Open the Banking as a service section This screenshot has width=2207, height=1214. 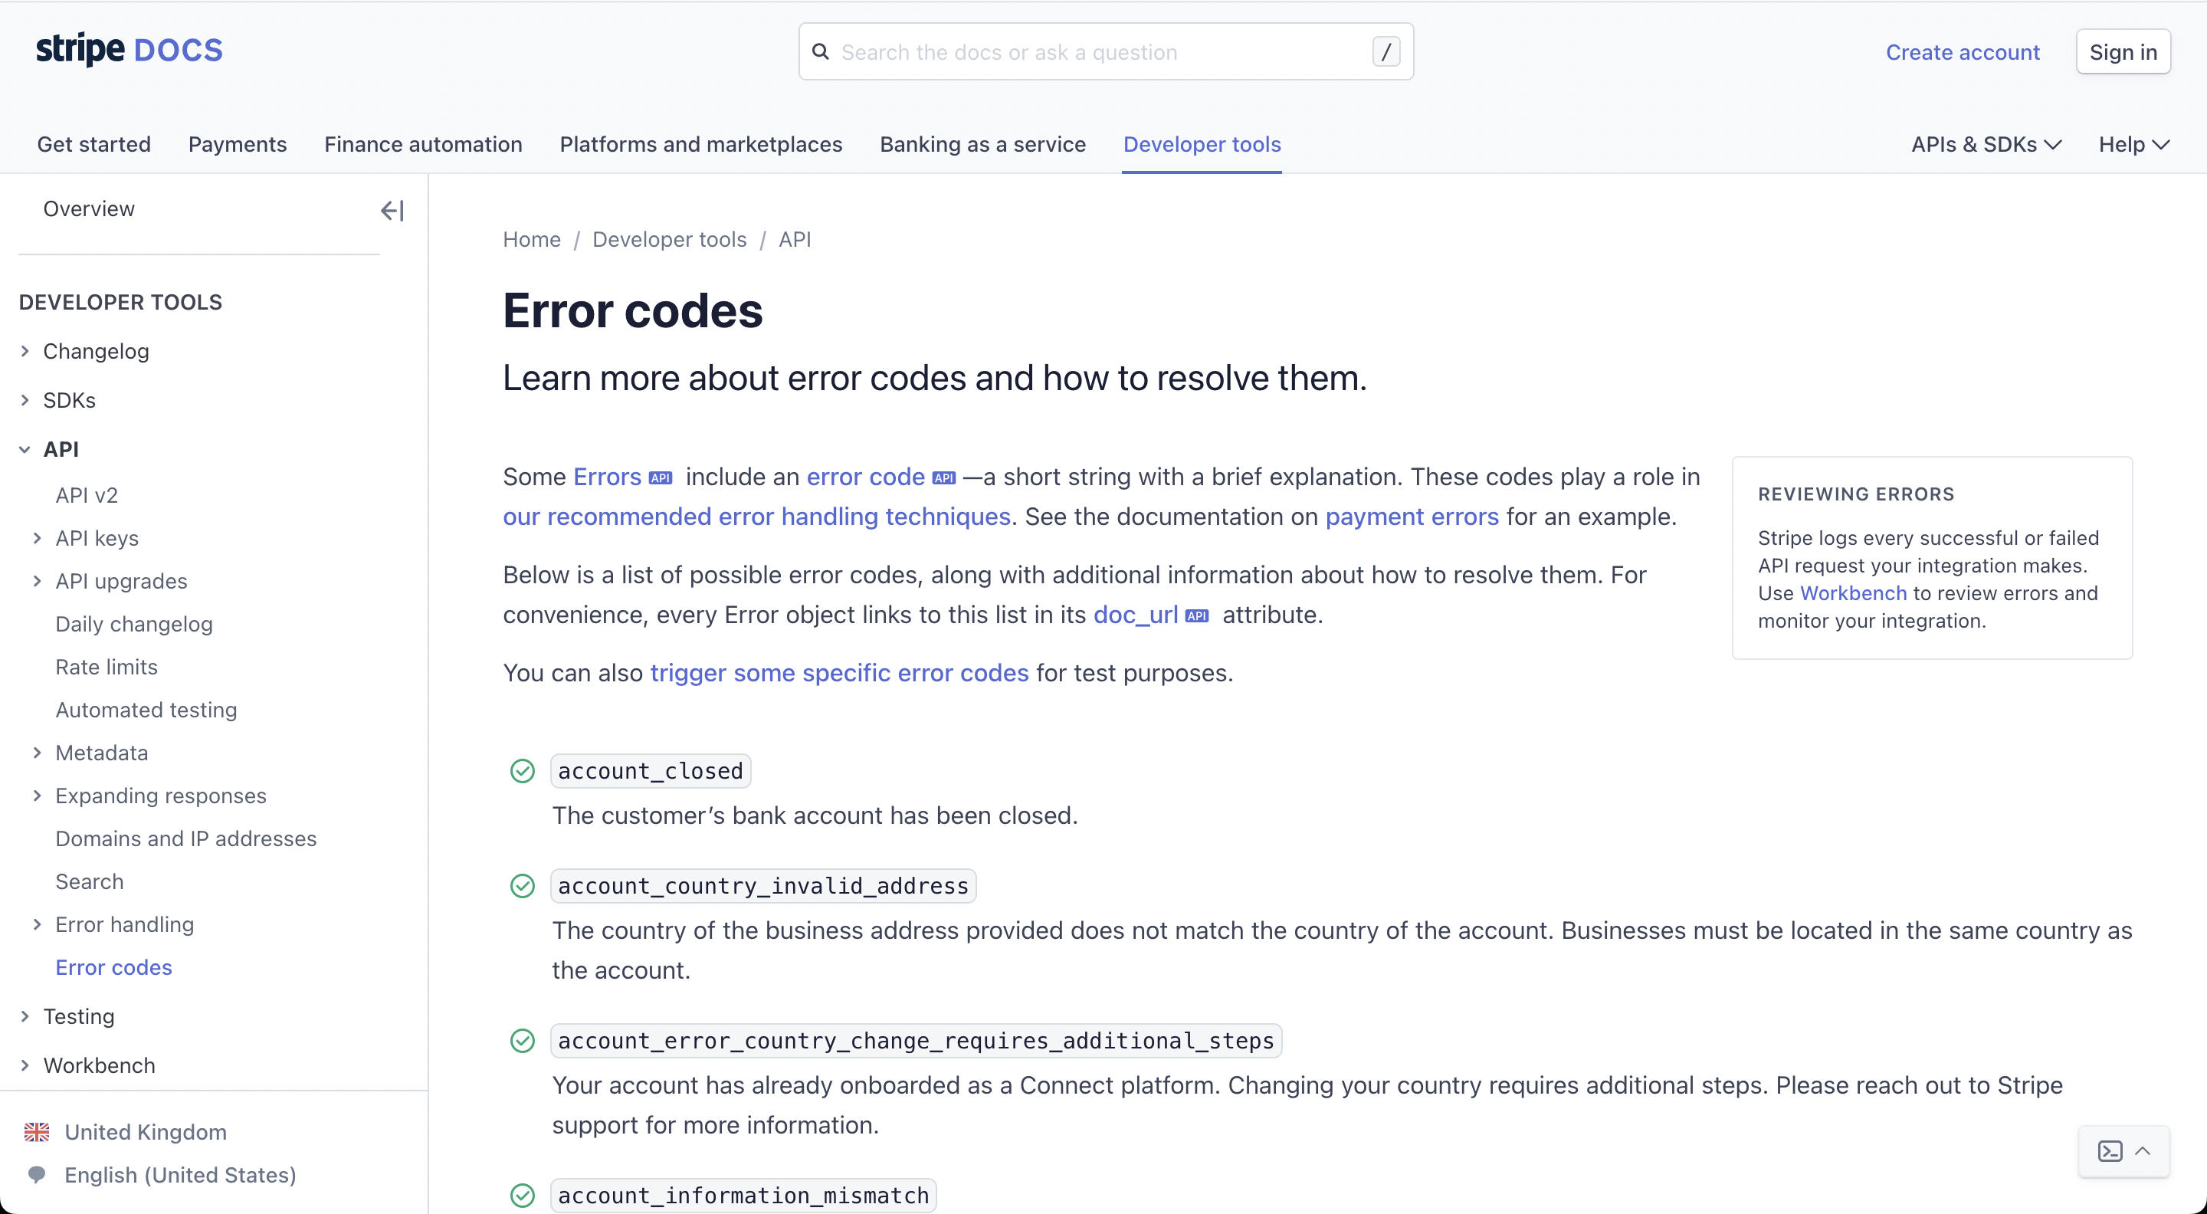pos(982,144)
